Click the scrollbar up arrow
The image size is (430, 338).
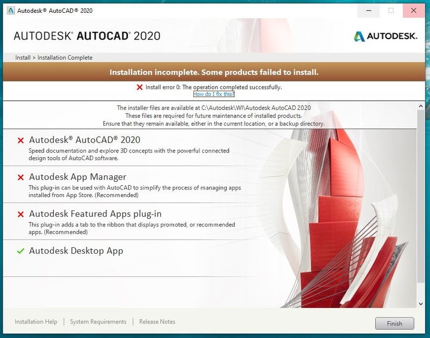421,106
